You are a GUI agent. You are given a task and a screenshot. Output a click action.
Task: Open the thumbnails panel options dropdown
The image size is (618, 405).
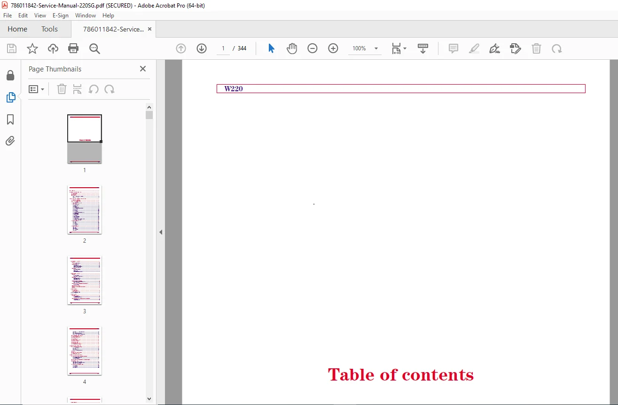pyautogui.click(x=36, y=89)
